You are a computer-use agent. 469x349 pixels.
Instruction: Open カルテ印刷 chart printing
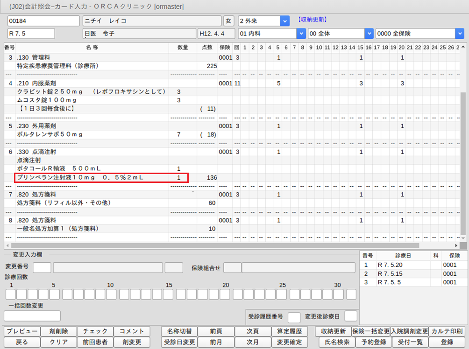[x=447, y=331]
